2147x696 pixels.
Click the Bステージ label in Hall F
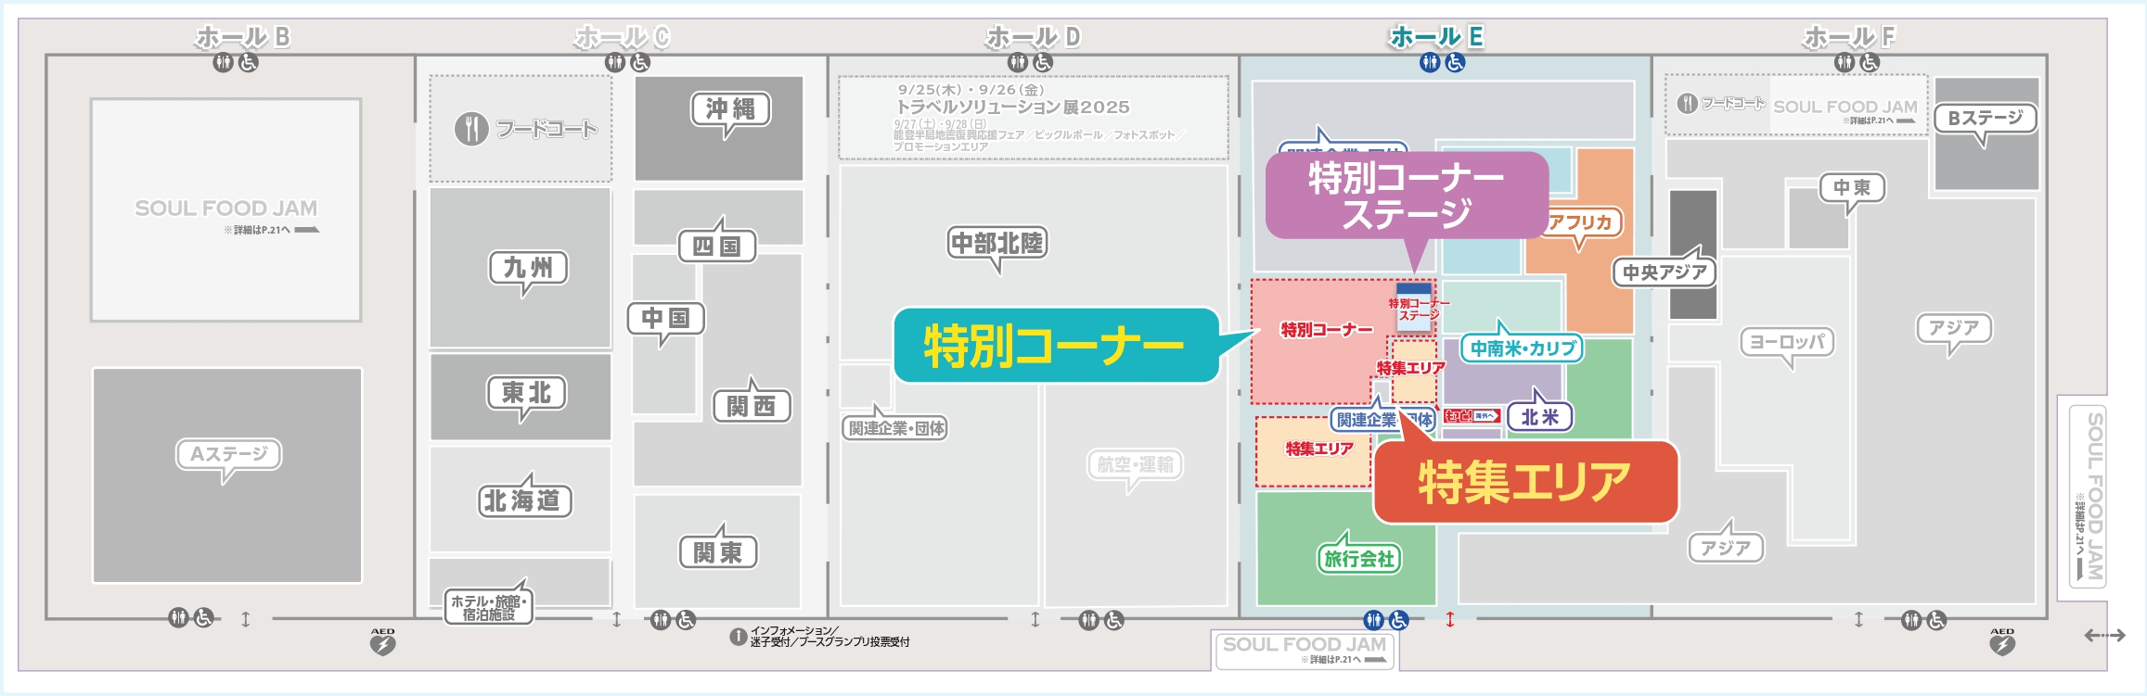[x=1985, y=118]
